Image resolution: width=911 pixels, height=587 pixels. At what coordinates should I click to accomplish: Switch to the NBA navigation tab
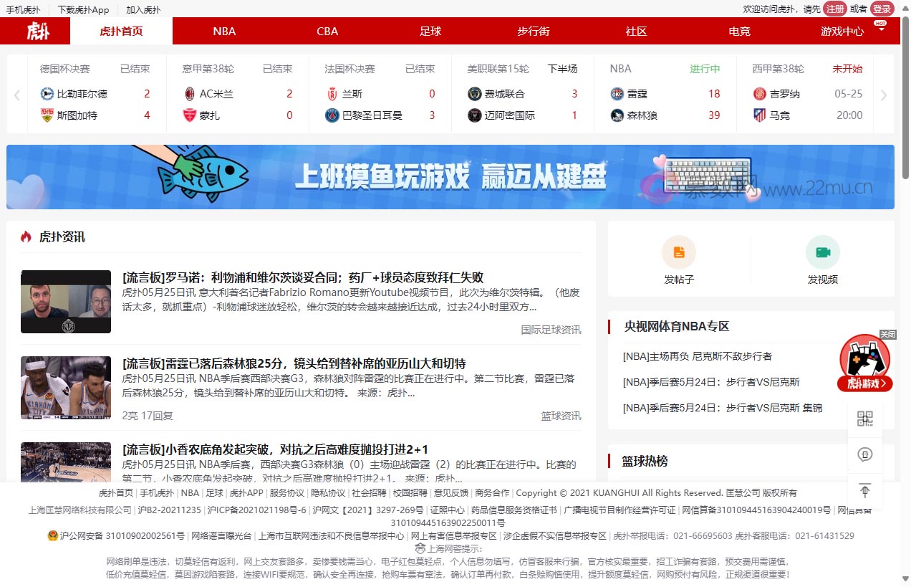click(x=224, y=32)
